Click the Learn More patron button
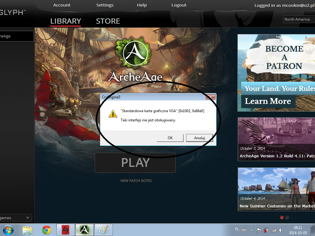315x236 pixels. (268, 101)
